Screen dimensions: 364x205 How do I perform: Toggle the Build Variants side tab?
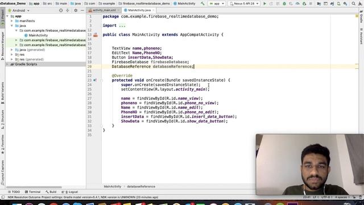click(x=2, y=93)
